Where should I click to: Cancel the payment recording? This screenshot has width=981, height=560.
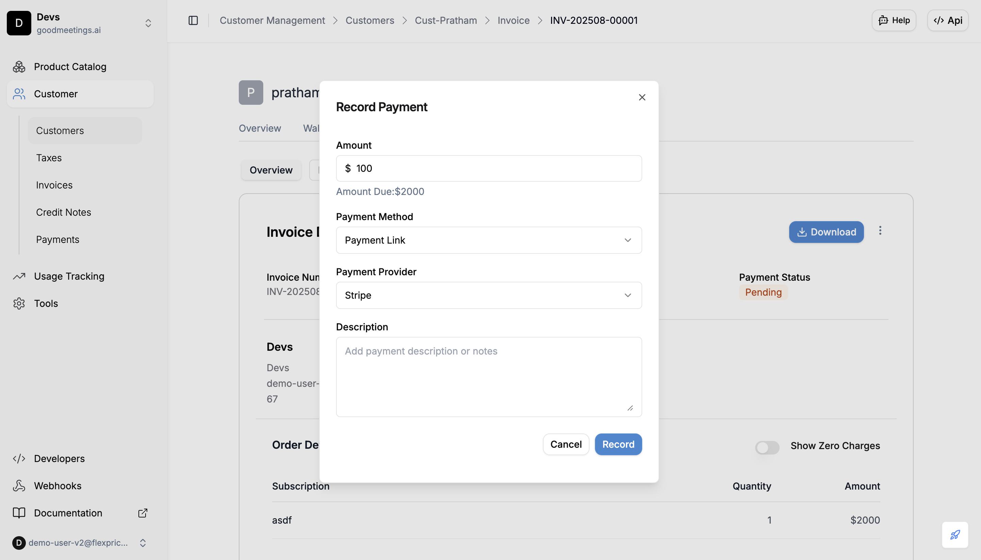point(566,444)
